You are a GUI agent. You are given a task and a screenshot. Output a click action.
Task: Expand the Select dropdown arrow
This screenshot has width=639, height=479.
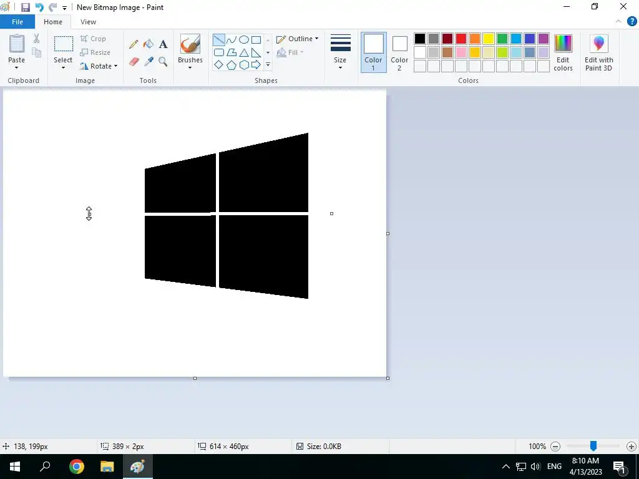point(63,67)
